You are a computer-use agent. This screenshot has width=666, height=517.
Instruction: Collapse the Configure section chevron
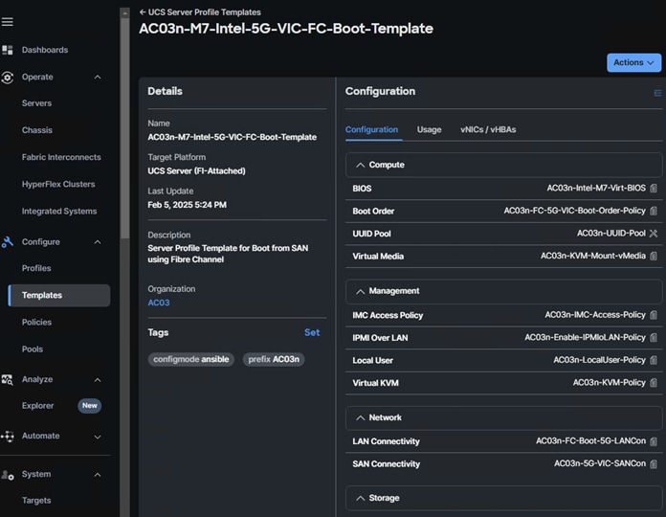coord(98,241)
